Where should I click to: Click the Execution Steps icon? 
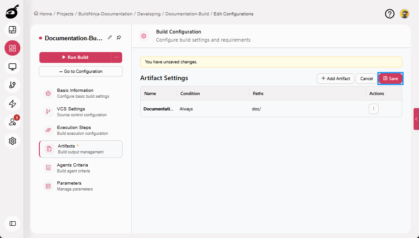coord(48,130)
